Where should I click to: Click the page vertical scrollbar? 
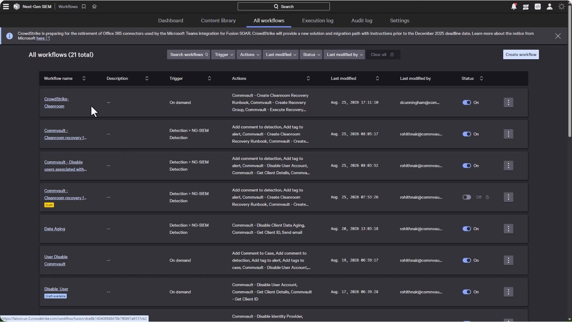pyautogui.click(x=570, y=72)
